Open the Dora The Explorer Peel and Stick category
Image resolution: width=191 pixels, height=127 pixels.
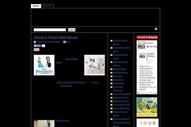[122, 122]
